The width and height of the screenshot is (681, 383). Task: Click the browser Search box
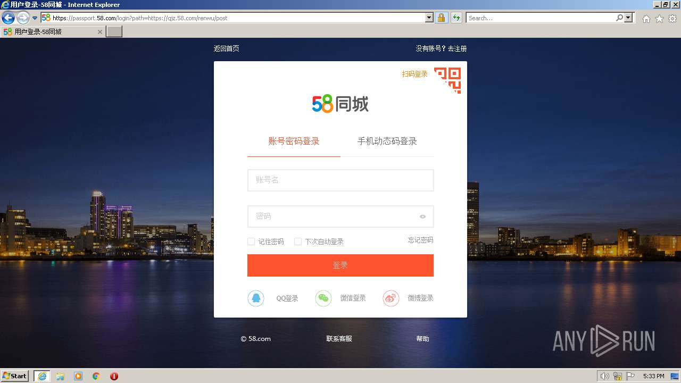540,18
